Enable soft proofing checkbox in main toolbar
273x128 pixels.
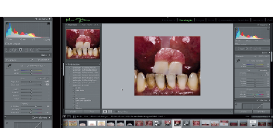tap(116, 111)
